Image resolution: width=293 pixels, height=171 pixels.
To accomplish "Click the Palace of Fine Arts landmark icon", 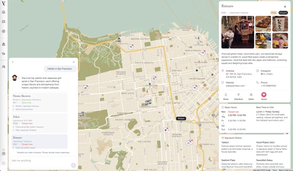I will [119, 40].
